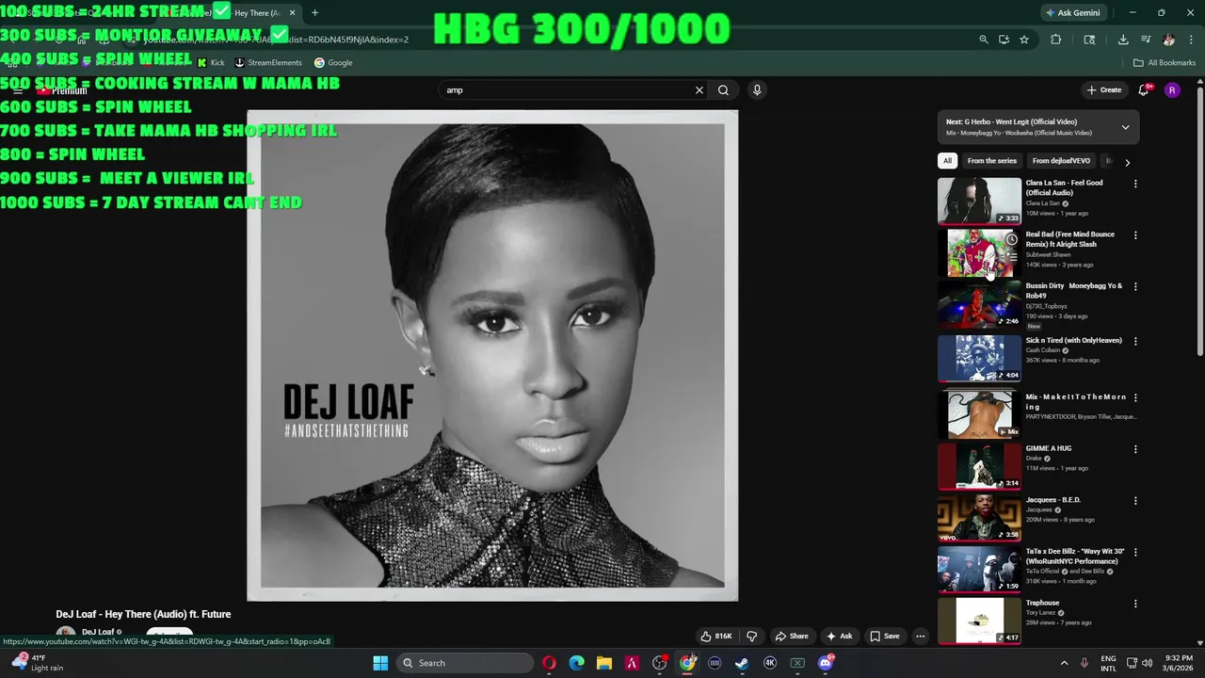Open All Bookmarks folder
The image size is (1205, 678).
click(1165, 63)
